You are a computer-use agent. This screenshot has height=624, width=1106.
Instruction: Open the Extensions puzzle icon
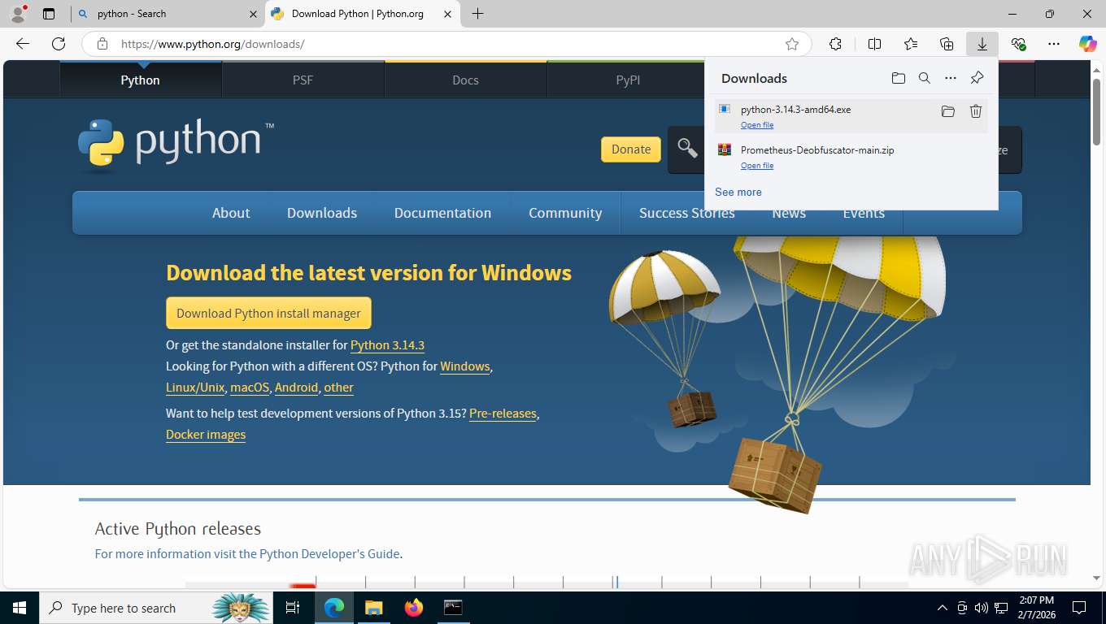(835, 44)
